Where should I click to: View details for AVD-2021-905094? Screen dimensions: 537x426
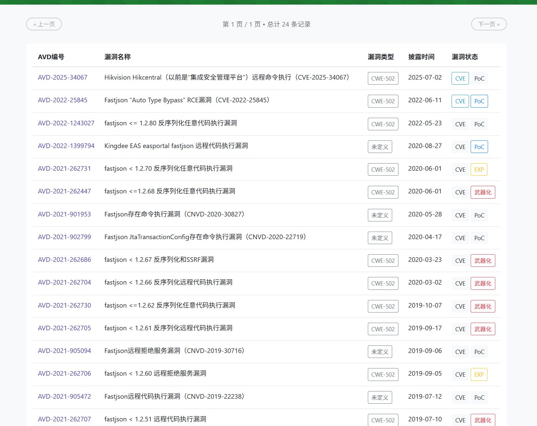point(64,351)
